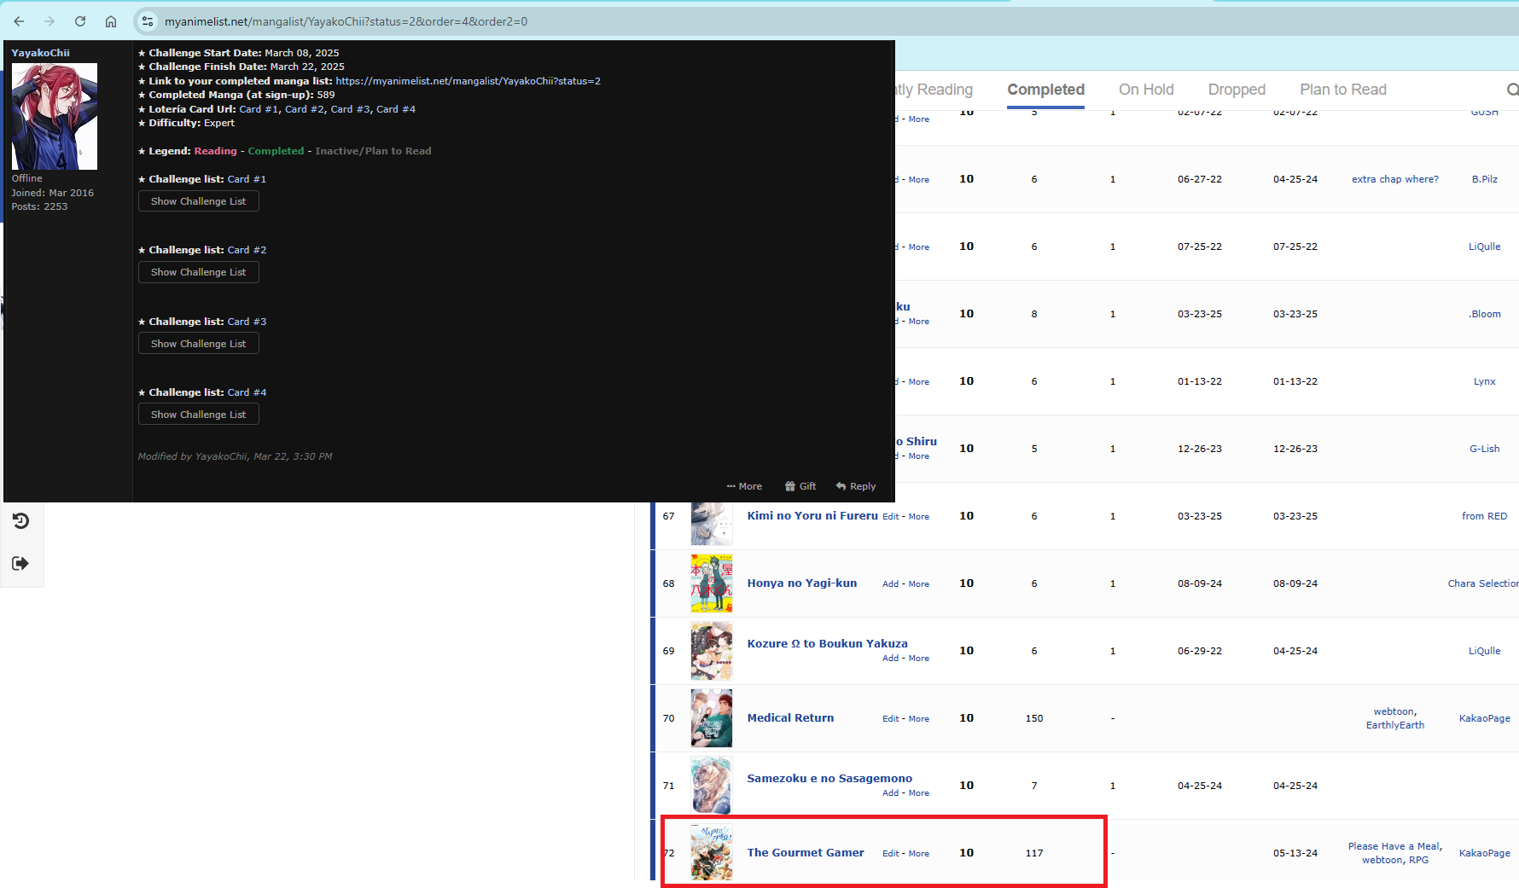
Task: Click the browser forward arrow
Action: tap(49, 21)
